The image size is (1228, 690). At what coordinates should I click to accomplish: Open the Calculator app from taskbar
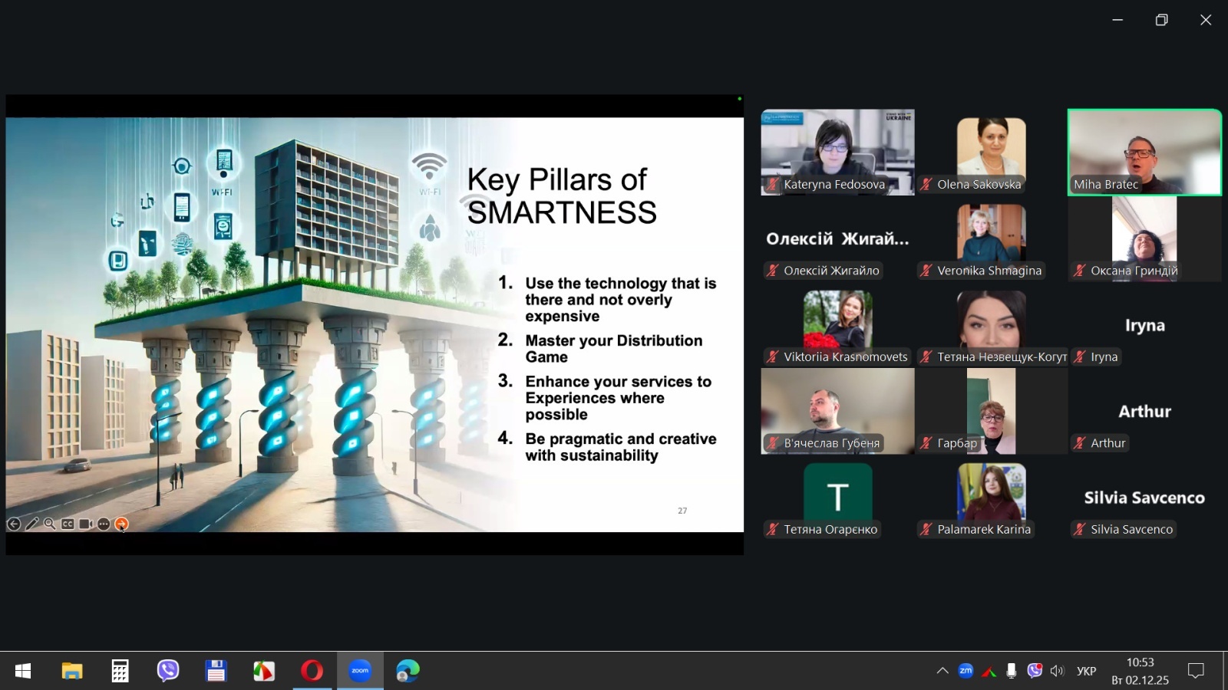coord(120,671)
